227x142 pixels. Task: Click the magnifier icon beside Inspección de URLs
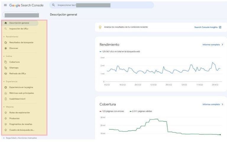[6, 29]
